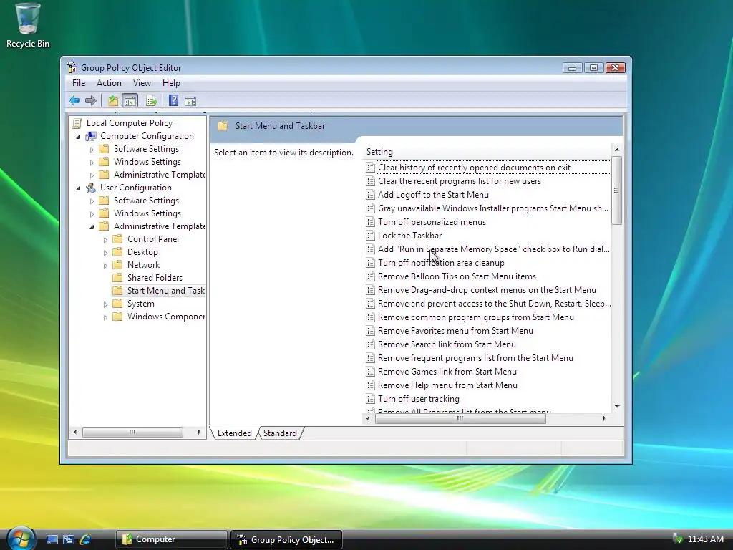Click Switch Between Windows quick launch icon
Screen dimensions: 733x550
69,539
